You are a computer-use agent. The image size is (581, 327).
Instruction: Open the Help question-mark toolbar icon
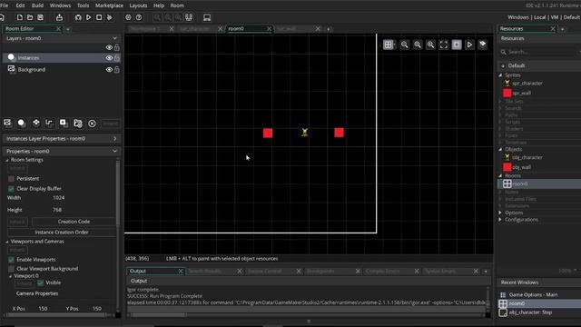point(139,17)
